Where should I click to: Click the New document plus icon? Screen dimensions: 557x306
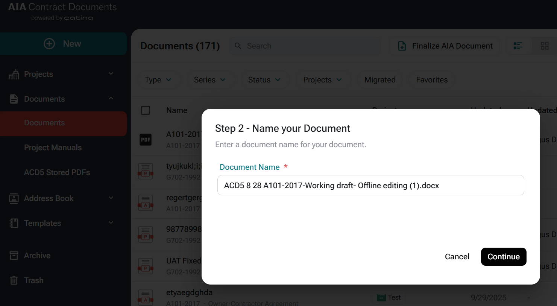(49, 44)
